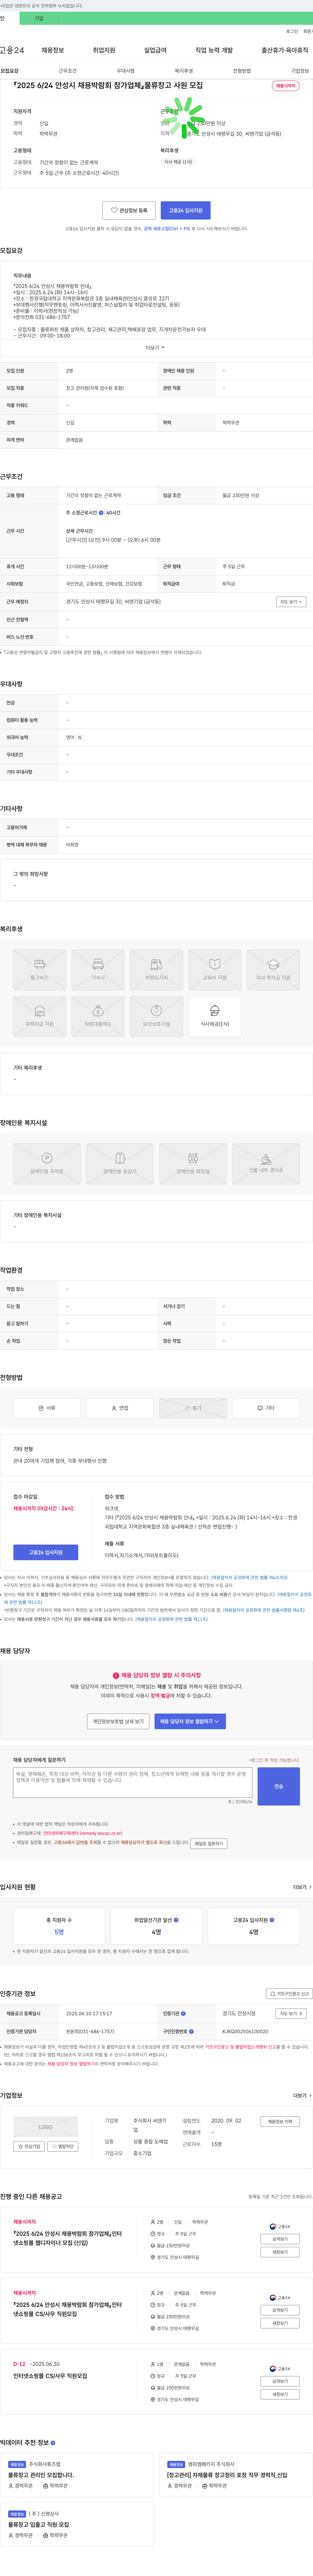Open the 출산휴가·육아휴직 menu

tap(285, 50)
